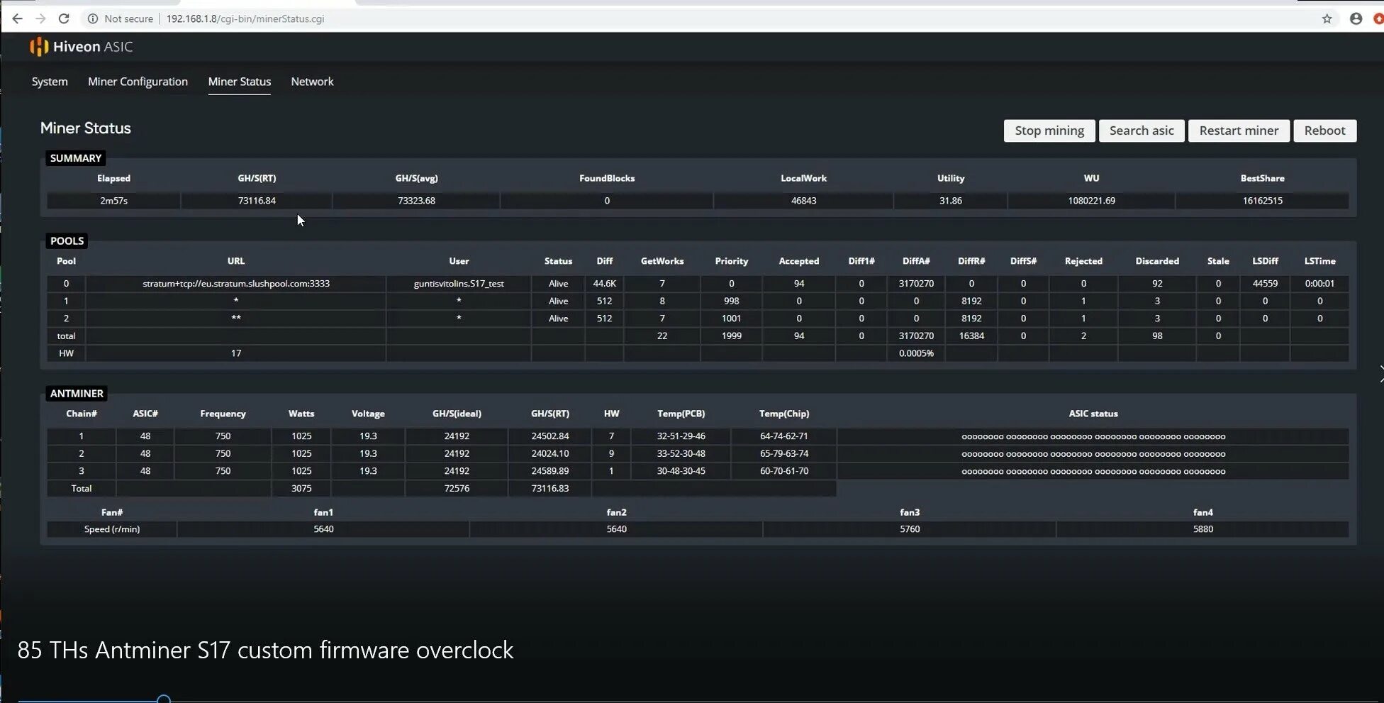Click the Priority value 998
This screenshot has width=1384, height=703.
click(731, 301)
